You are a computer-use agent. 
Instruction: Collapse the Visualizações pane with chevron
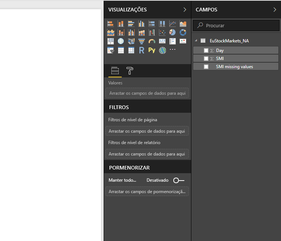185,10
